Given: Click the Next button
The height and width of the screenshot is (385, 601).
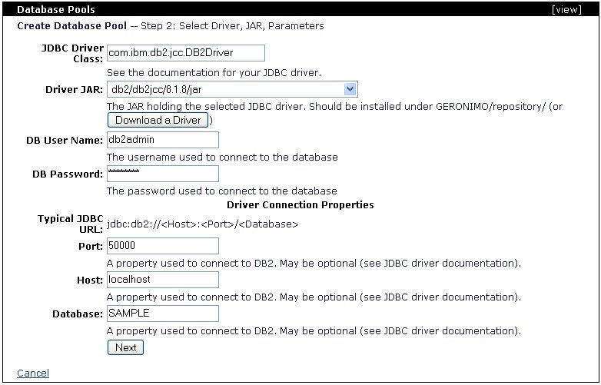Looking at the screenshot, I should (126, 347).
